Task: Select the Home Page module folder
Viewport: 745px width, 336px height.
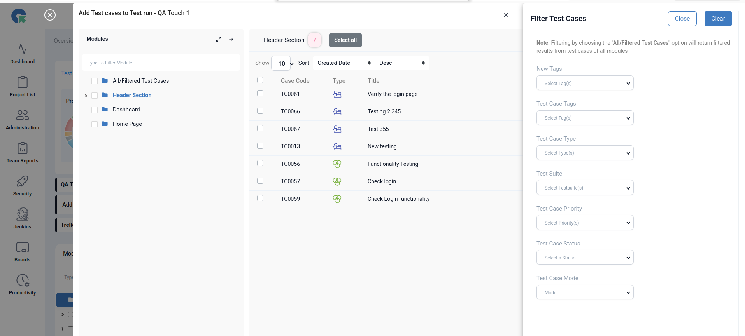Action: (x=127, y=124)
